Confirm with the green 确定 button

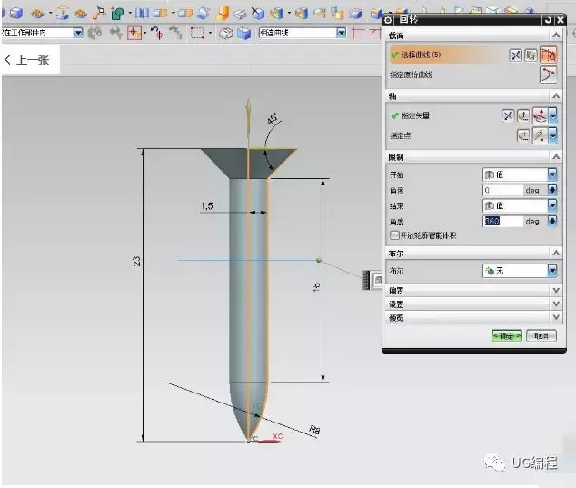(507, 336)
